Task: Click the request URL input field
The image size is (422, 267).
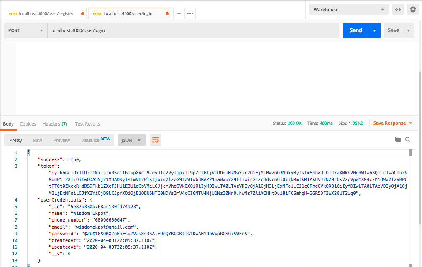Action: (192, 30)
